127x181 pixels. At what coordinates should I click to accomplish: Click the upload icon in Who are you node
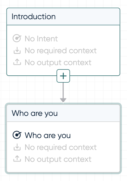click(x=17, y=159)
